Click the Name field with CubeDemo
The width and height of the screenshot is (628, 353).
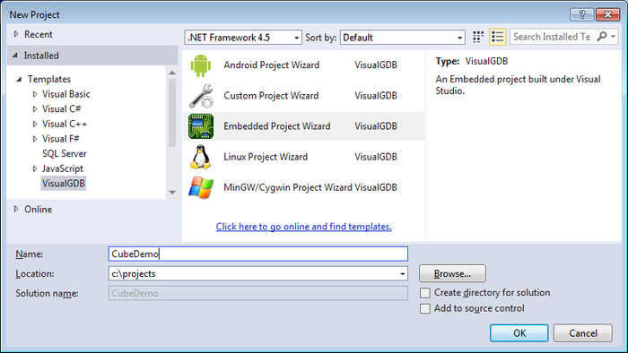[x=258, y=254]
